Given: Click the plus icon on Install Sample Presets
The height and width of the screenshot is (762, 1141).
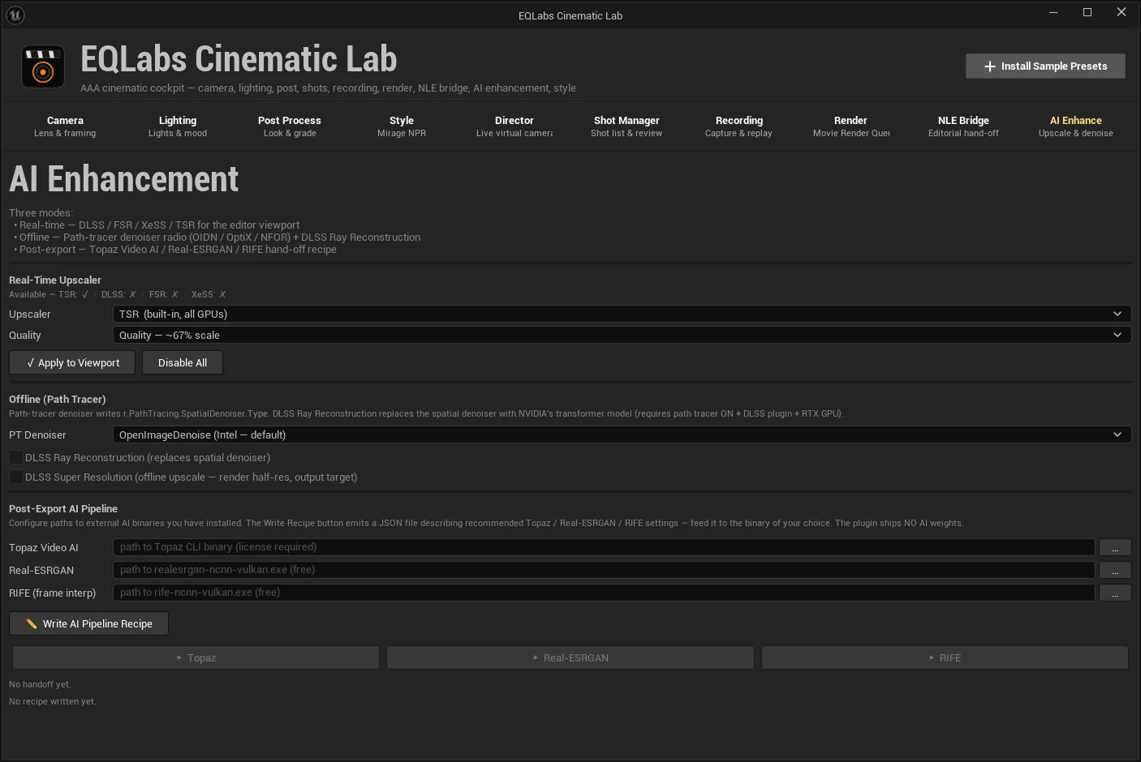Looking at the screenshot, I should [990, 66].
